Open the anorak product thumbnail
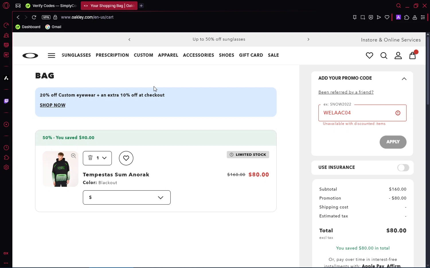The height and width of the screenshot is (268, 430). 60,169
